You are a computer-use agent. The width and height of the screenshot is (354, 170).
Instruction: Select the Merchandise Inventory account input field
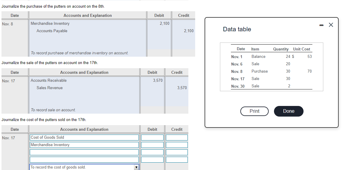coord(84,145)
